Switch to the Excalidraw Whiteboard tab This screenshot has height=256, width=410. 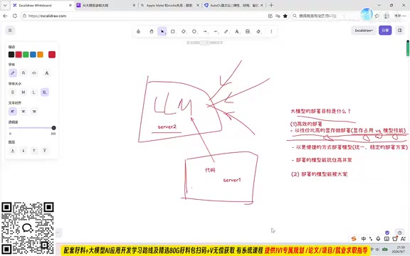pyautogui.click(x=42, y=5)
